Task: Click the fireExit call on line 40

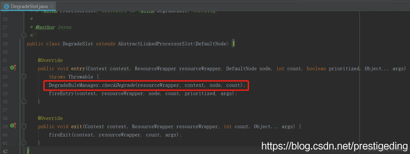Action: pyautogui.click(x=60, y=135)
